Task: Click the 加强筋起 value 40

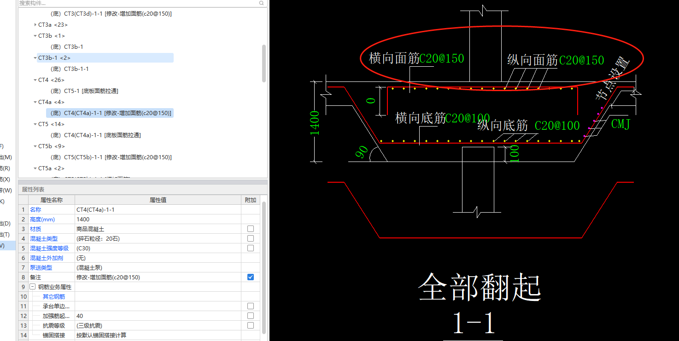Action: [158, 316]
